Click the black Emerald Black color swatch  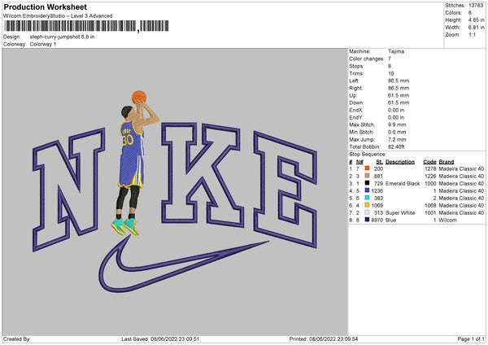coord(368,183)
